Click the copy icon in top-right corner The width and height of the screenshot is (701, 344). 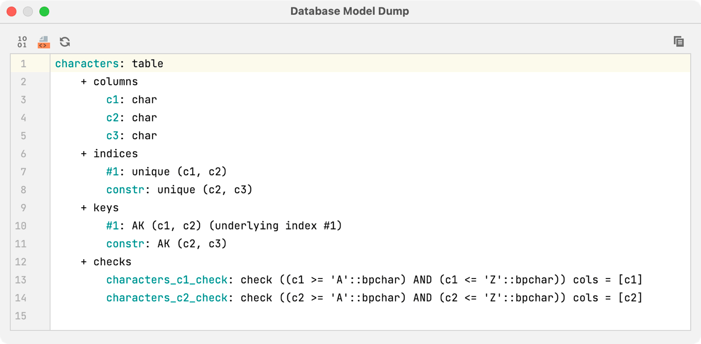[679, 42]
